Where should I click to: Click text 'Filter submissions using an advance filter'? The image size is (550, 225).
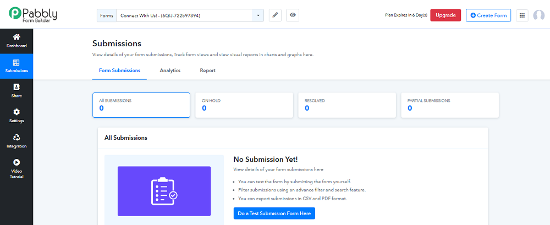[x=279, y=190]
